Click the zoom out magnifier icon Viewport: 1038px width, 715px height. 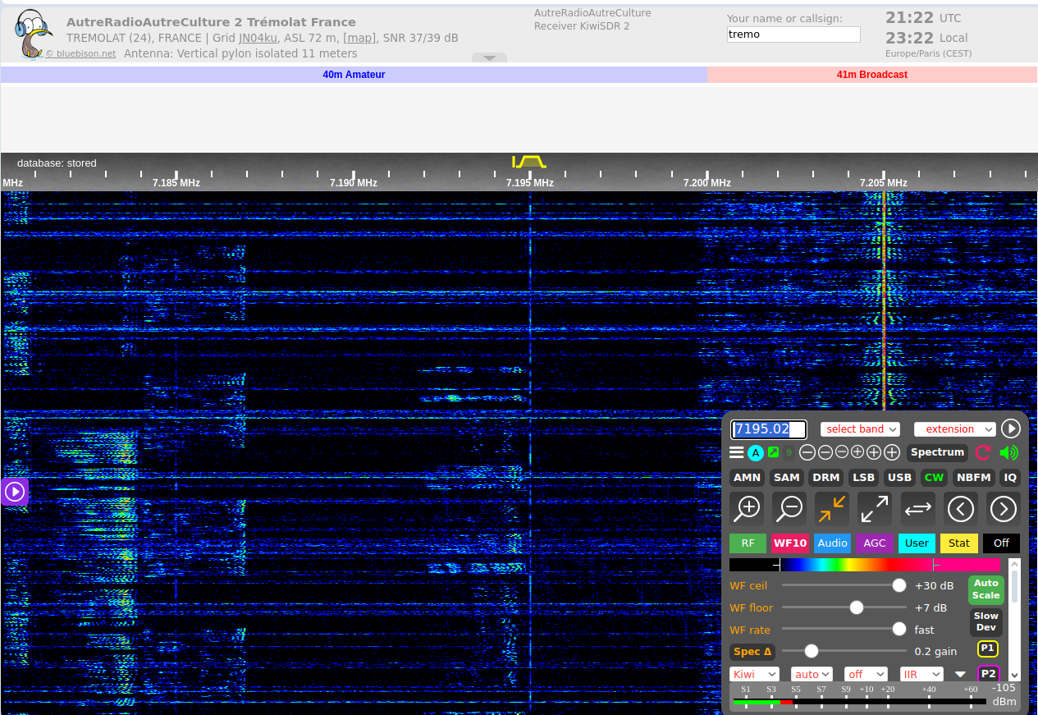(x=789, y=509)
